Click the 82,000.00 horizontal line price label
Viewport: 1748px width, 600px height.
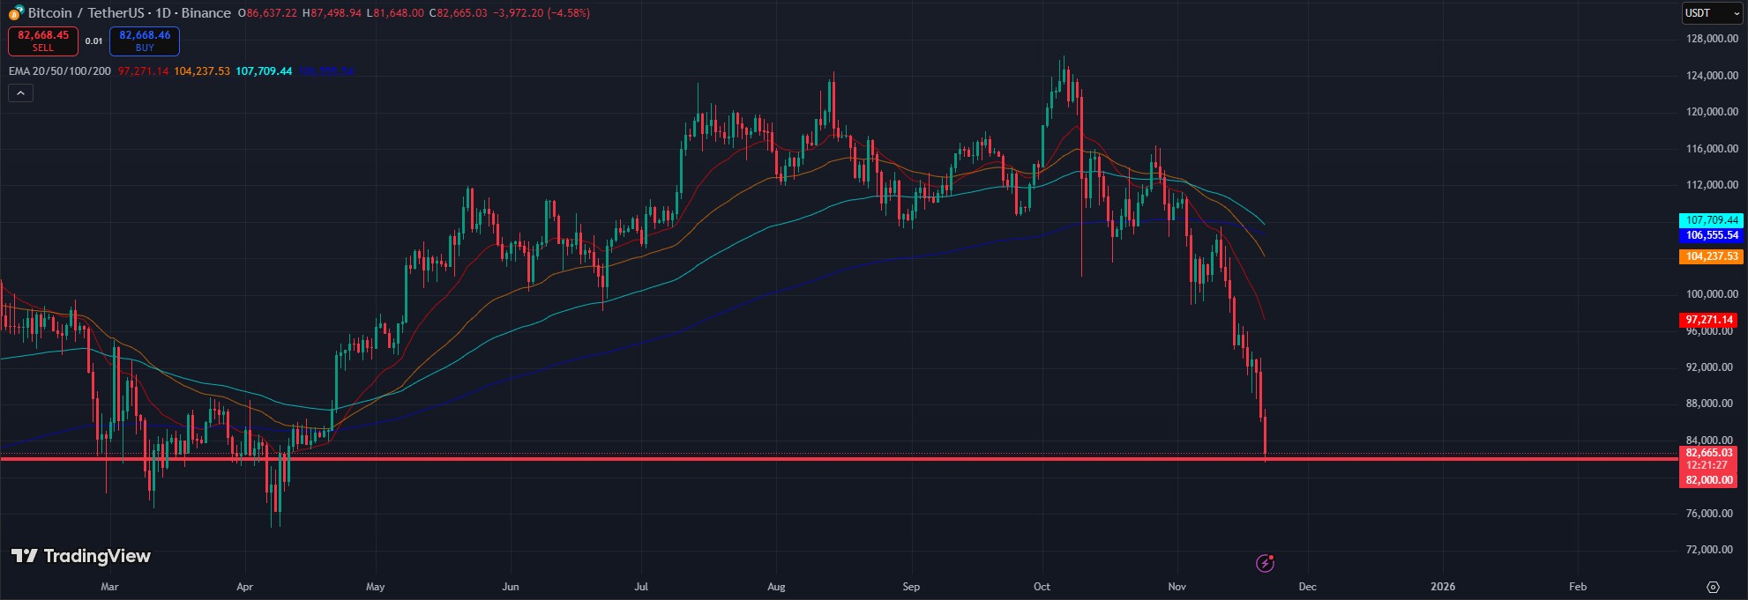click(x=1709, y=480)
